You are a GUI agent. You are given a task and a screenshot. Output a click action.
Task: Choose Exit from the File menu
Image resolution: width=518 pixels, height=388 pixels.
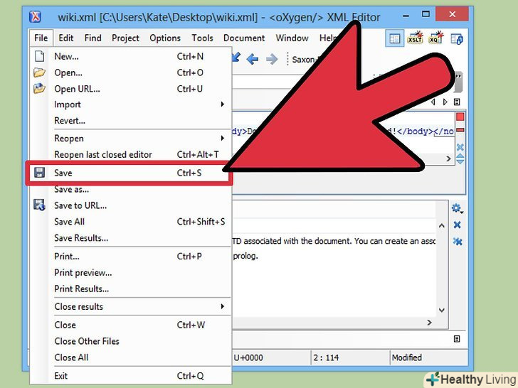tap(130, 376)
